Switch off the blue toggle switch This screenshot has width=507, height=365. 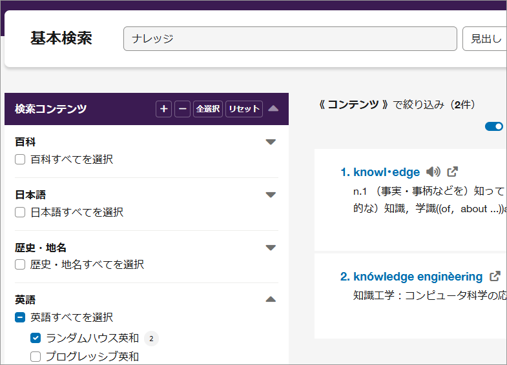pyautogui.click(x=493, y=126)
